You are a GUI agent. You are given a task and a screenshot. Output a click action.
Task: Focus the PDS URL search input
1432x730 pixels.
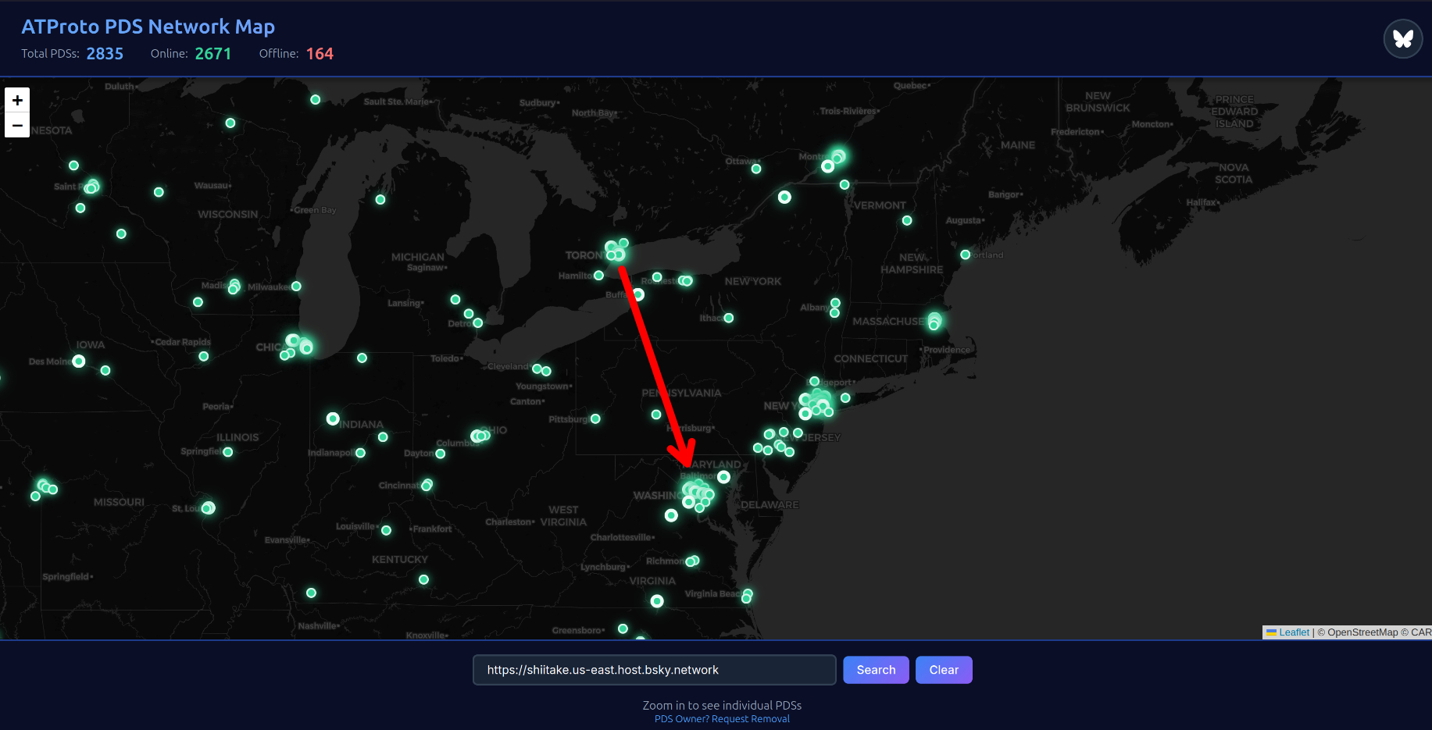[x=654, y=670]
